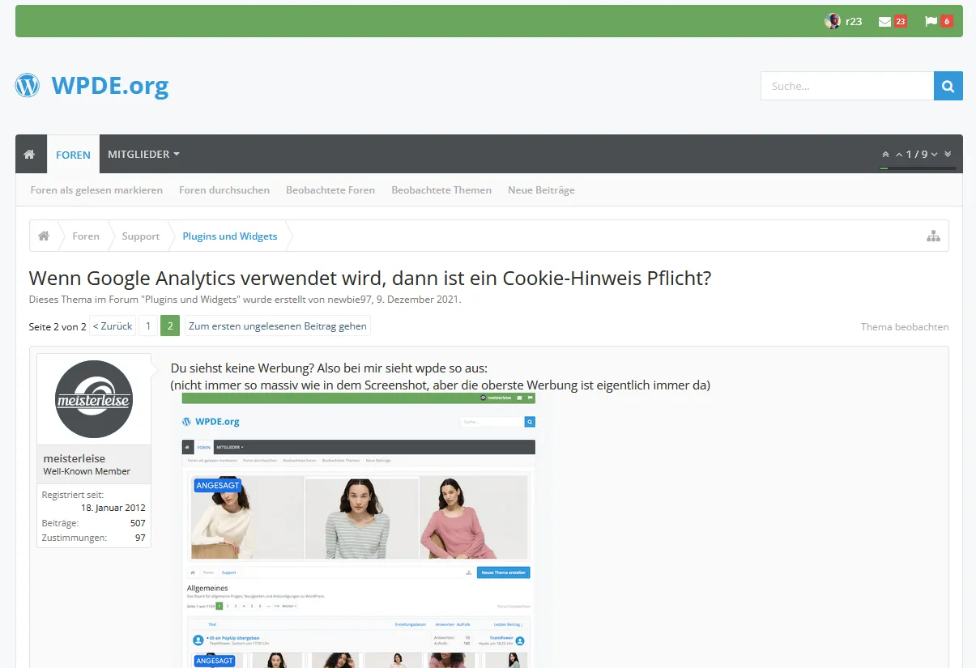Click the breadcrumb home icon
This screenshot has height=668, width=976.
(44, 236)
